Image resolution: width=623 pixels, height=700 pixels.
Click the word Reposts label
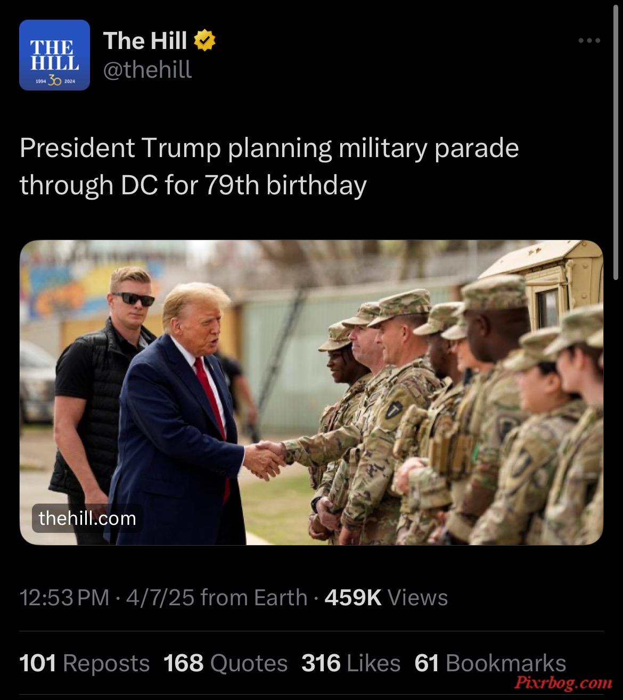tap(106, 664)
